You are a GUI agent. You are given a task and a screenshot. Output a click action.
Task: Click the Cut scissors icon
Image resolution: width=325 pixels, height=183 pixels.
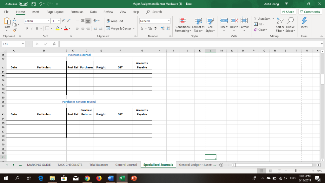pyautogui.click(x=15, y=19)
